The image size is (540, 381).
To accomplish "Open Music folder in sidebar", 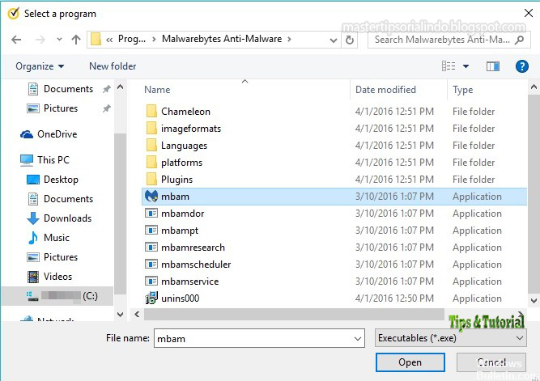I will click(x=49, y=238).
